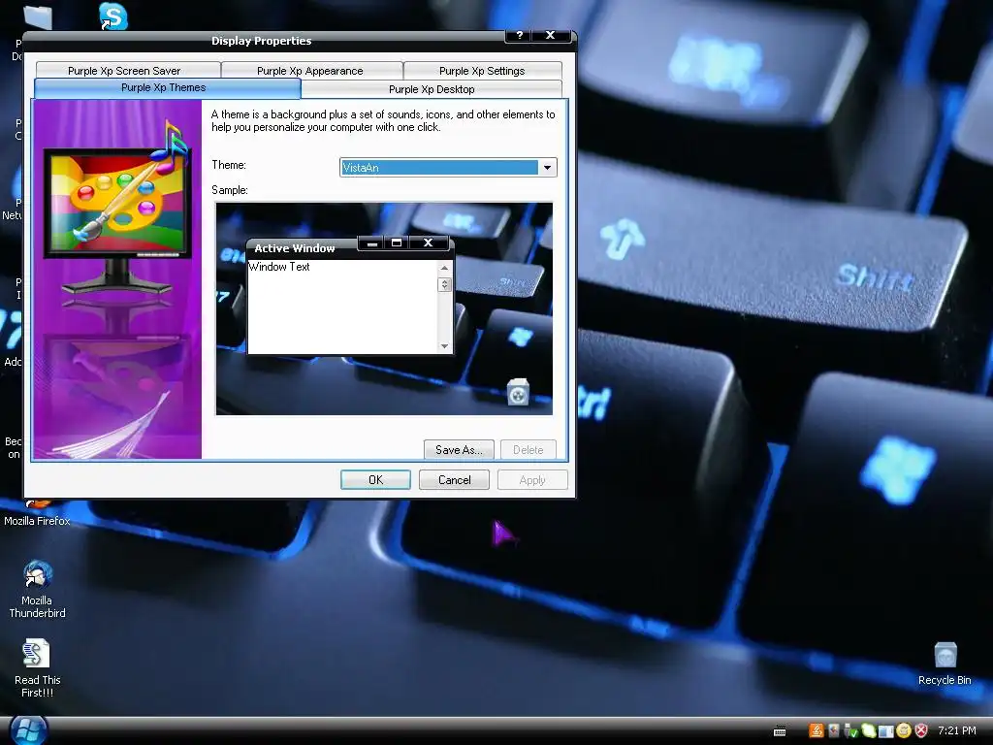Image resolution: width=993 pixels, height=745 pixels.
Task: Click the blue window tray icon
Action: [886, 731]
